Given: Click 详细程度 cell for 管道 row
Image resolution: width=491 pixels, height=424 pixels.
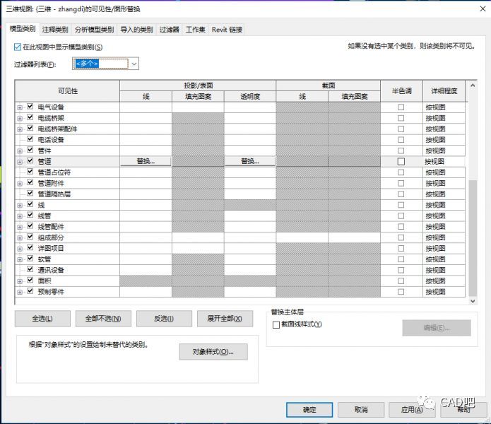Looking at the screenshot, I should (x=444, y=162).
